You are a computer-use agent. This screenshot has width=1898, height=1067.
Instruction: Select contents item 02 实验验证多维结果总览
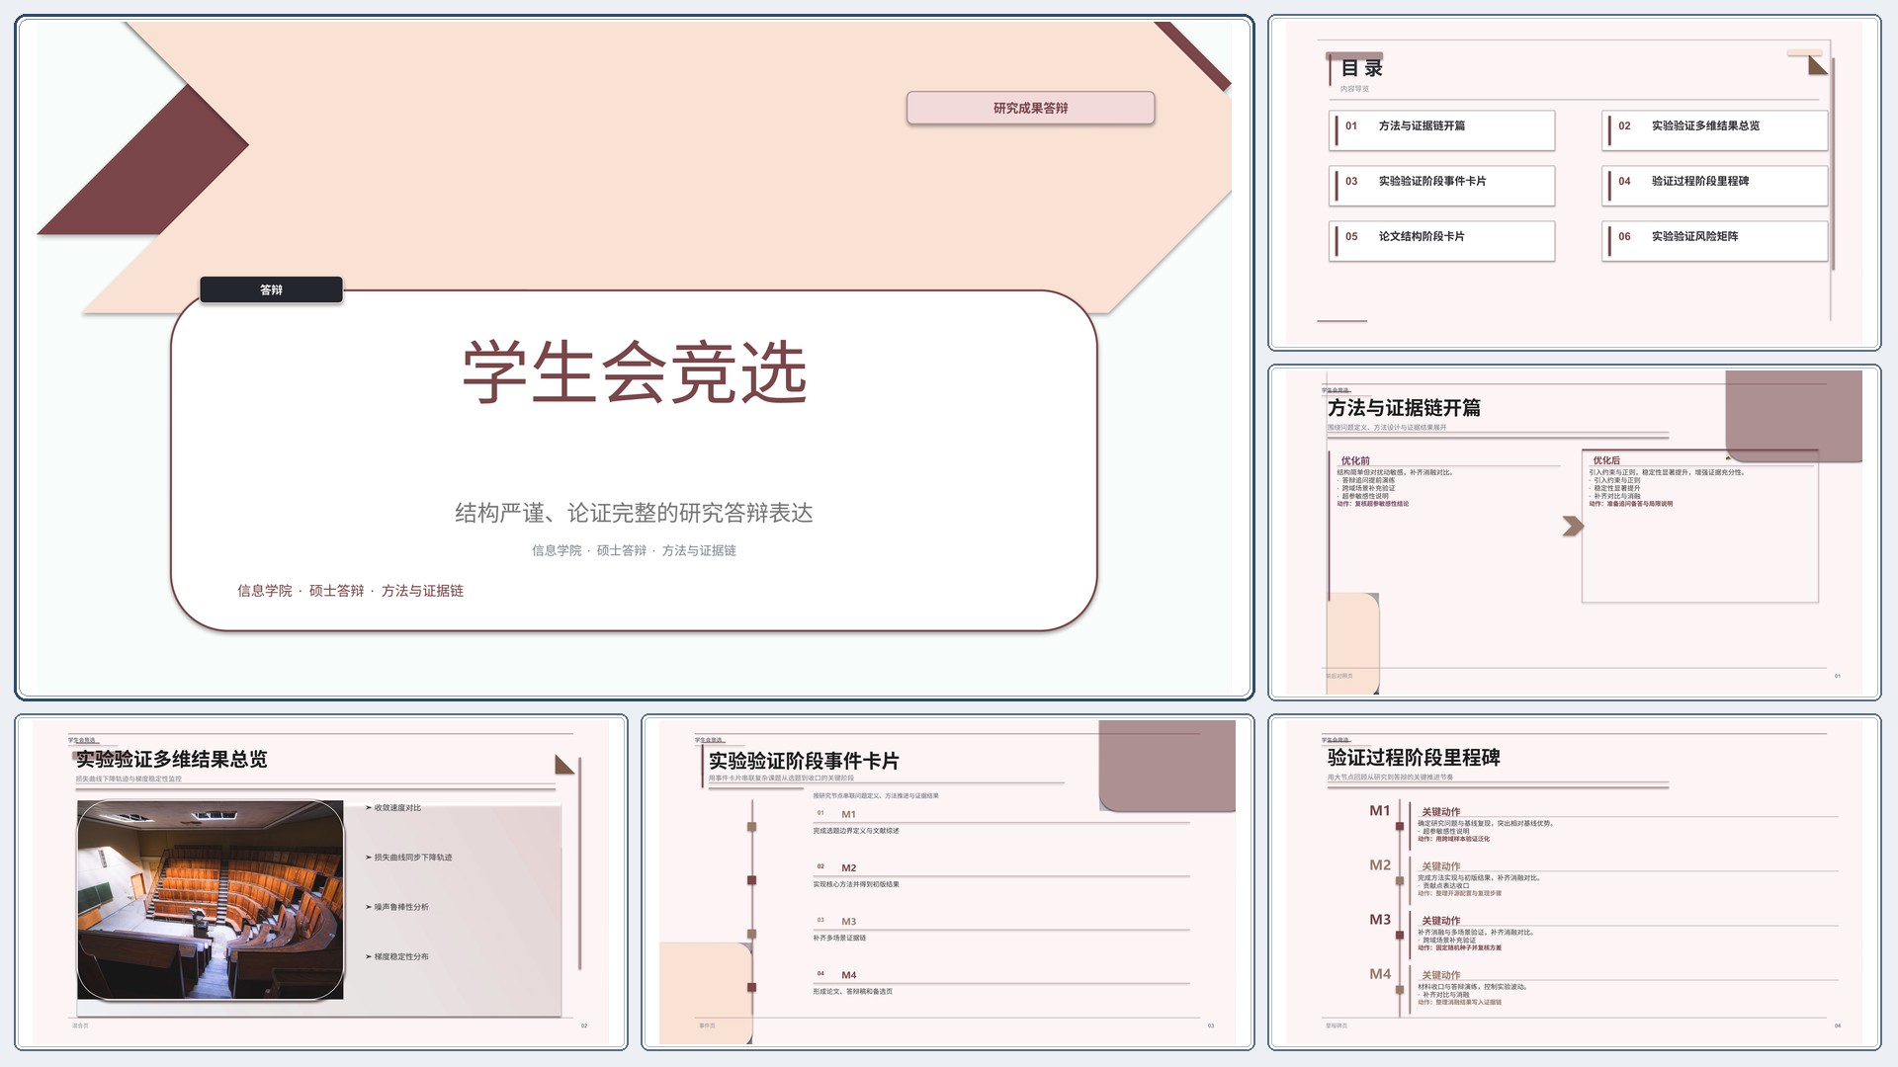1714,130
